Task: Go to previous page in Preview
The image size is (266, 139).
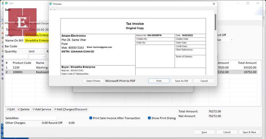Action: coord(51,9)
